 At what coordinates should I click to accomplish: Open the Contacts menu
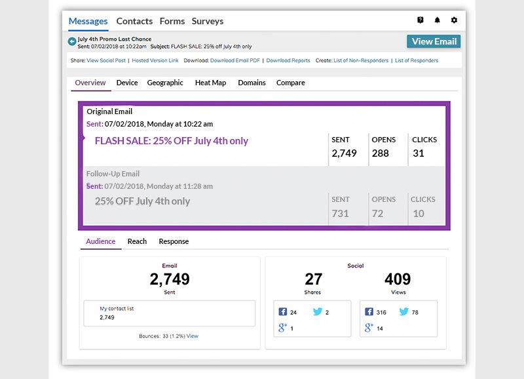(134, 21)
